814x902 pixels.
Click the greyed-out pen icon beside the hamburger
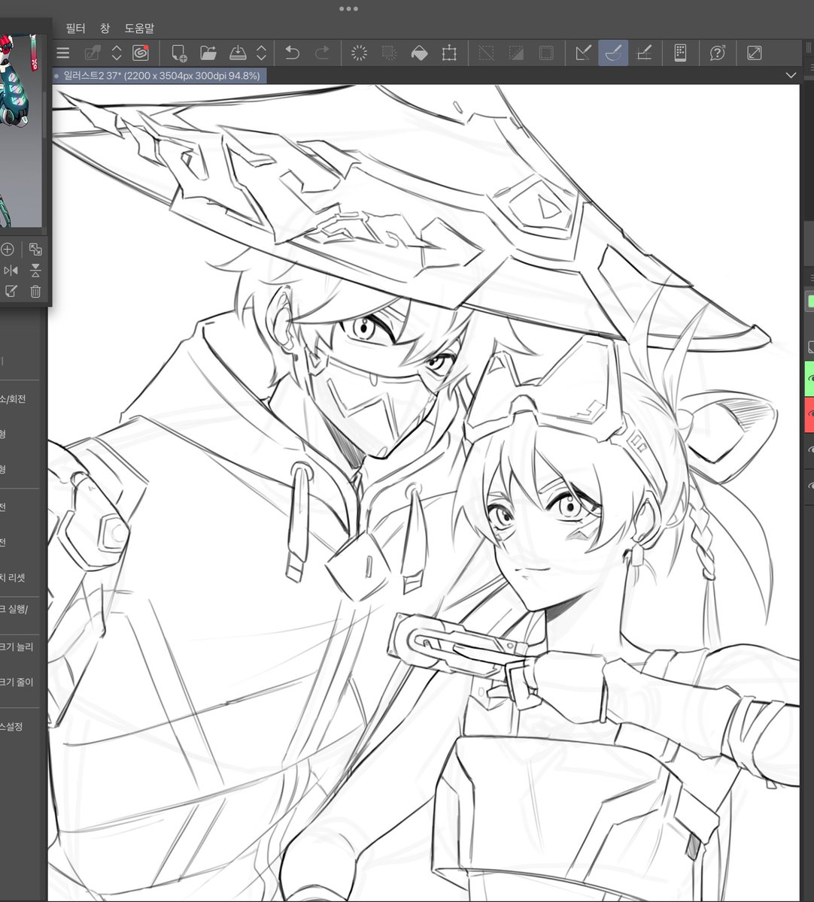[x=93, y=53]
